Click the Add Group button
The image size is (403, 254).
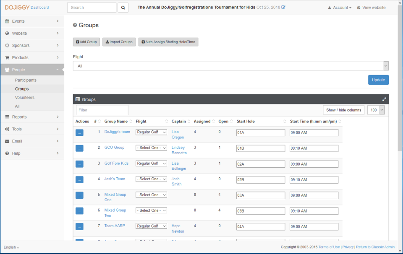pyautogui.click(x=86, y=42)
